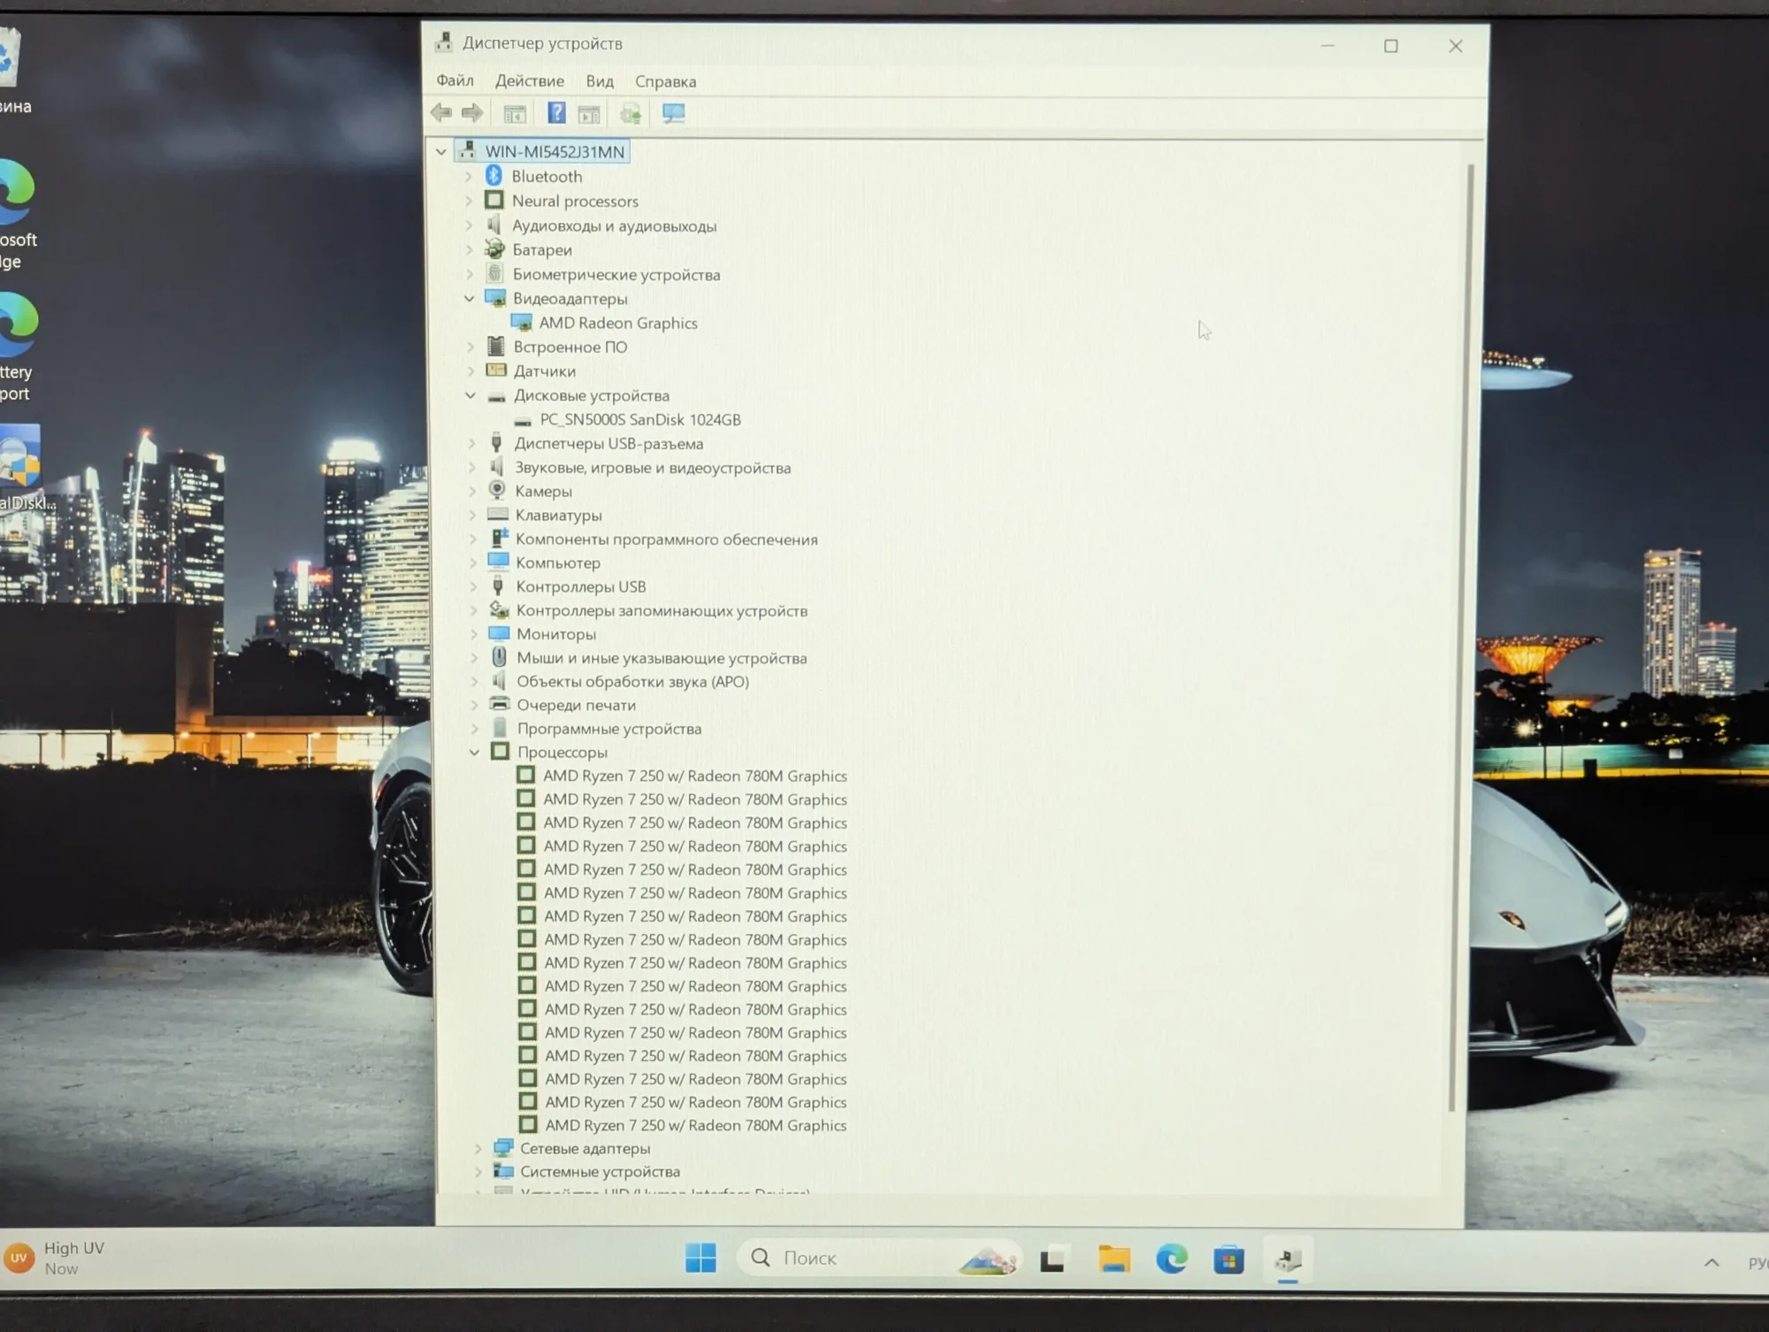Select the Bluetooth category icon
This screenshot has width=1769, height=1332.
click(x=494, y=176)
